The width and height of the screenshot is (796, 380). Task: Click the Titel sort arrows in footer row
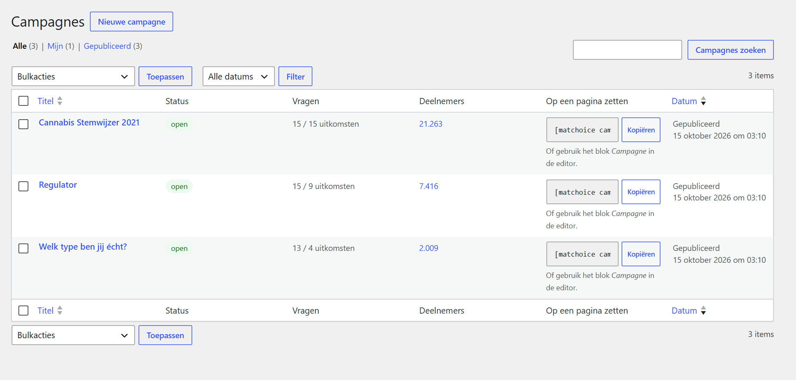coord(60,310)
